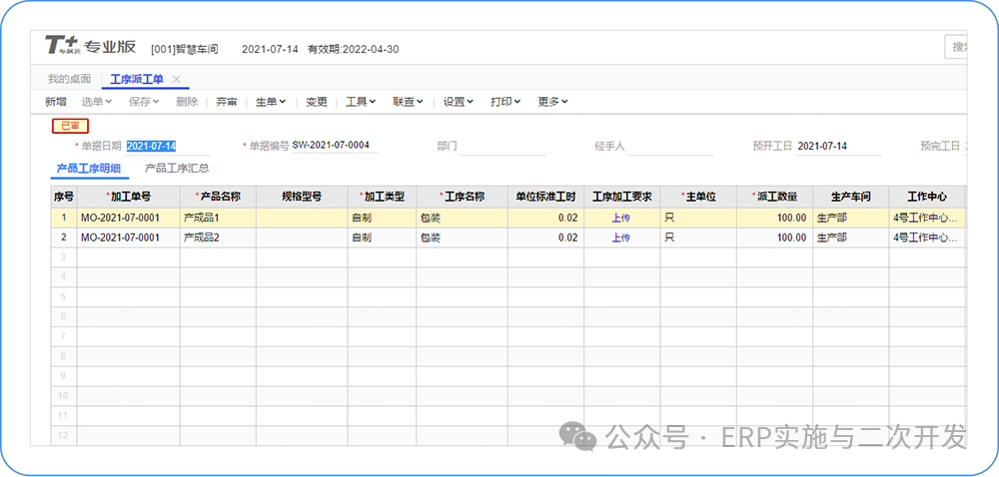Switch to 产品工序汇总 tab
The height and width of the screenshot is (477, 999).
click(177, 169)
